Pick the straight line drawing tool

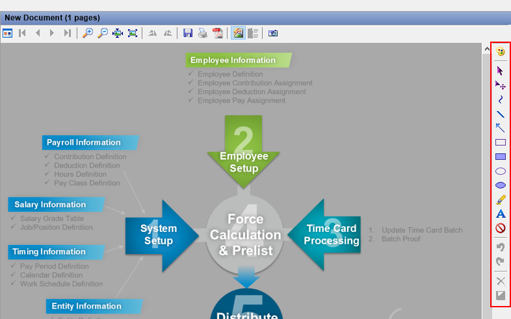click(x=501, y=114)
